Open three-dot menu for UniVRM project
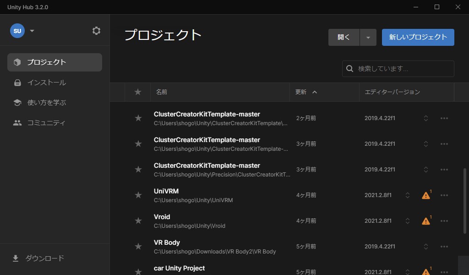The width and height of the screenshot is (469, 275). 444,195
